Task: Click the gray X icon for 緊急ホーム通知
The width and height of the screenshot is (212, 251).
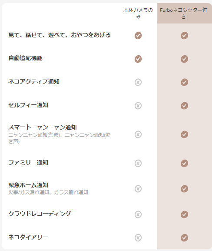Action: click(x=138, y=189)
